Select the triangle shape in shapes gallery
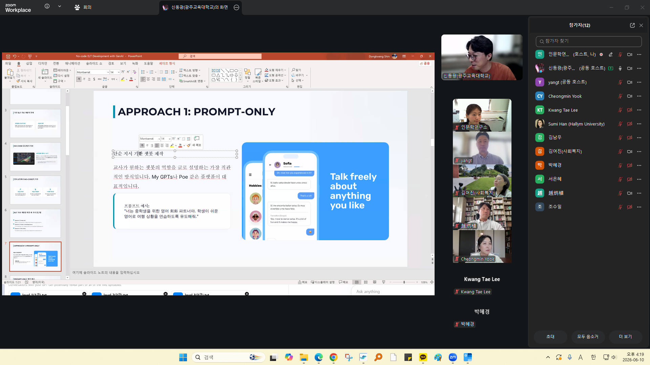Screen dimensions: 650x365 (218, 75)
